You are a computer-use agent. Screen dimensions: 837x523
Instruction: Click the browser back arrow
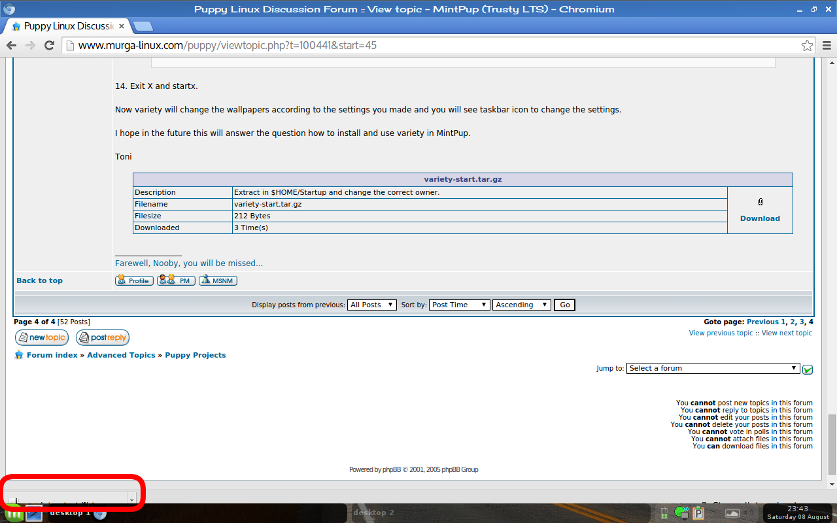tap(11, 46)
